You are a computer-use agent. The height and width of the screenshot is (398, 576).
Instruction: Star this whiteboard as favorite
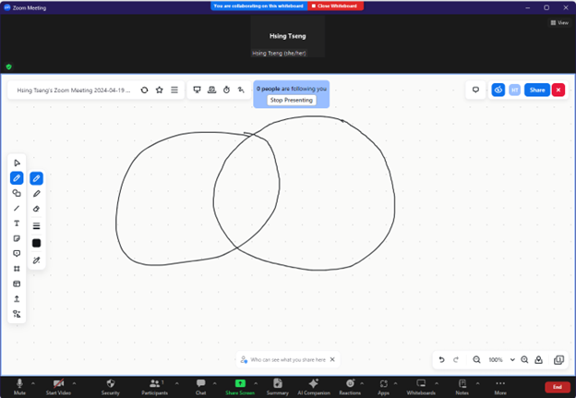pyautogui.click(x=159, y=90)
